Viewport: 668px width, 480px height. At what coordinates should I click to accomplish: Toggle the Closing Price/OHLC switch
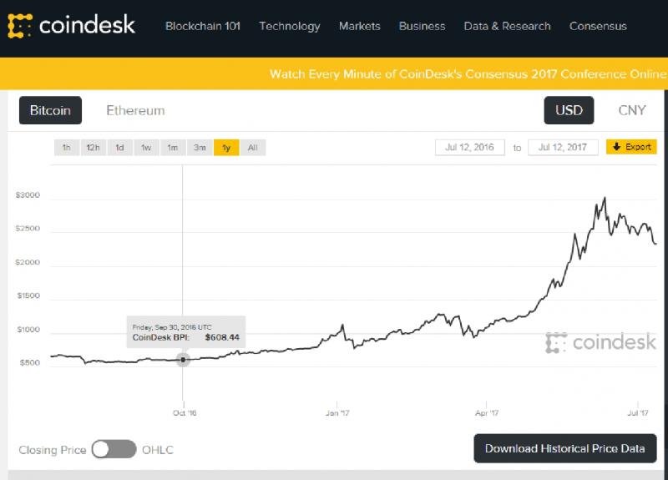pos(114,449)
